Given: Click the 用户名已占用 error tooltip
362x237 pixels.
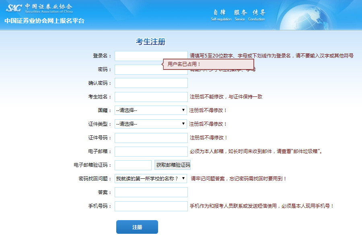Looking at the screenshot, I should click(x=209, y=64).
